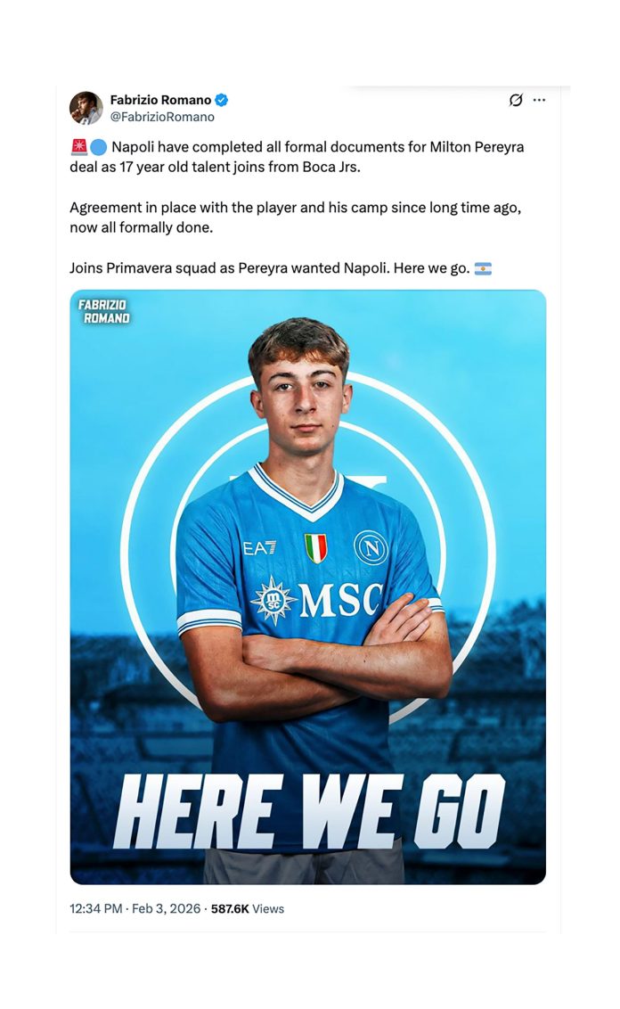Open Fabrizio Romano's profile avatar
The width and height of the screenshot is (620, 1009).
tap(86, 108)
